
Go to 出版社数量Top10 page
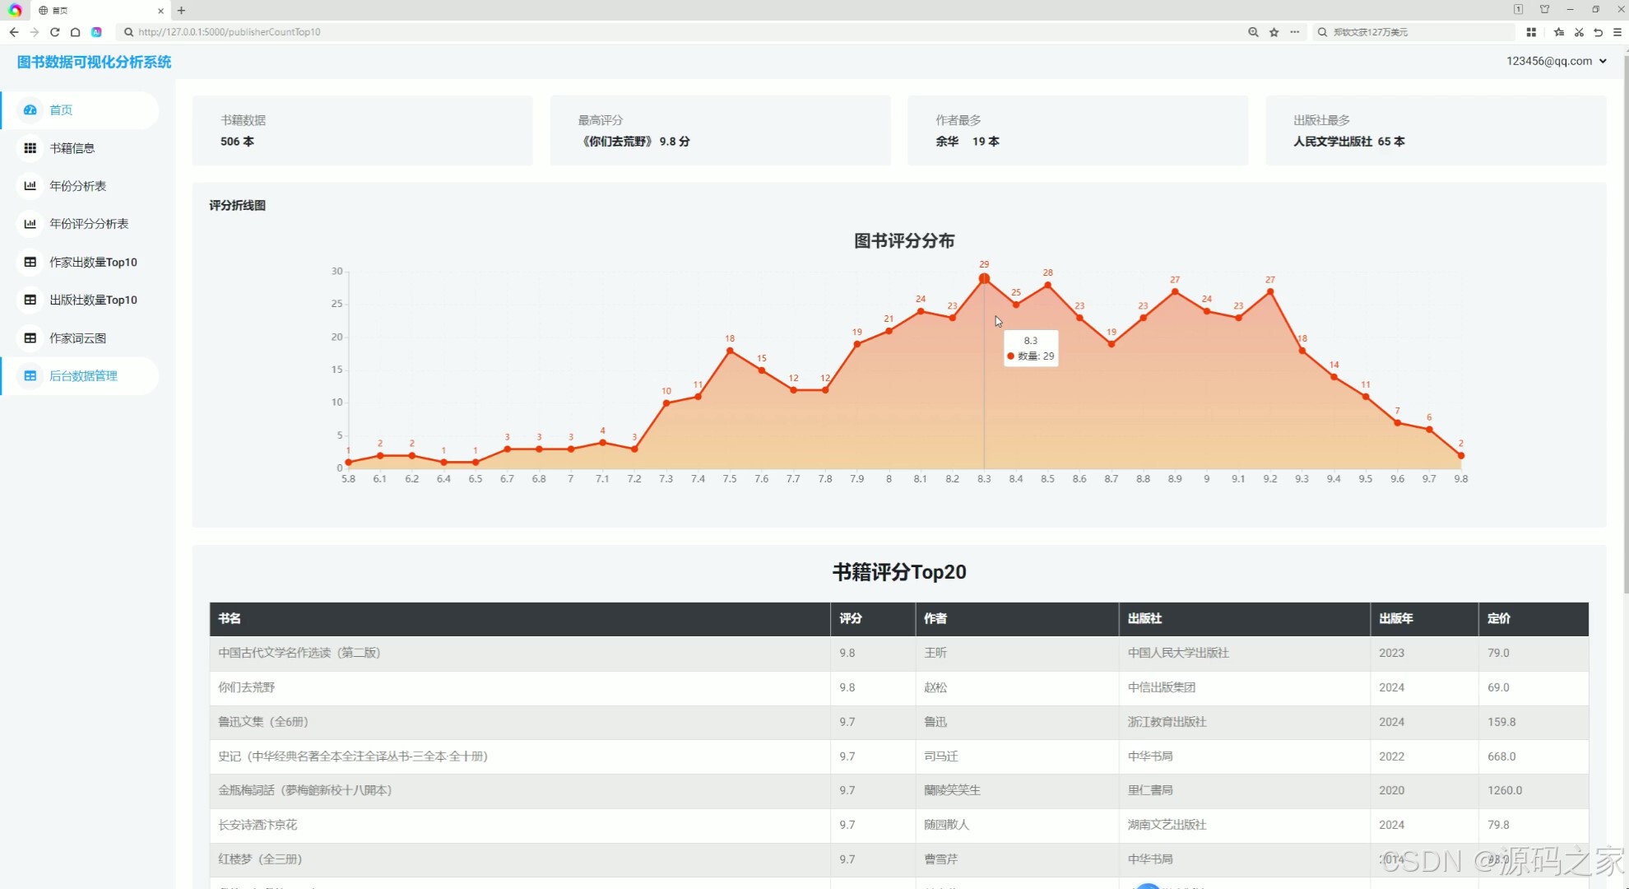(x=93, y=300)
